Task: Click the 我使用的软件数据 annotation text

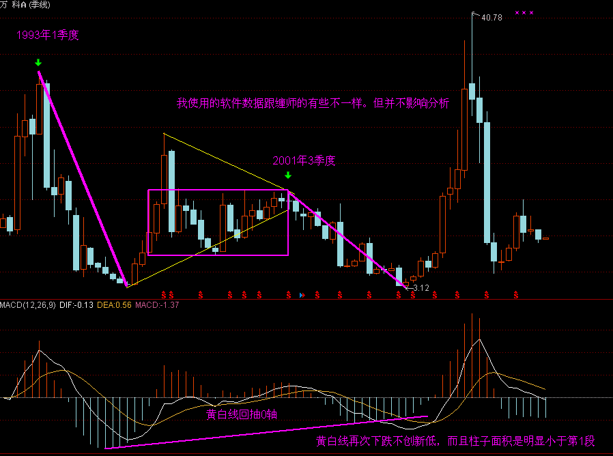Action: 313,104
